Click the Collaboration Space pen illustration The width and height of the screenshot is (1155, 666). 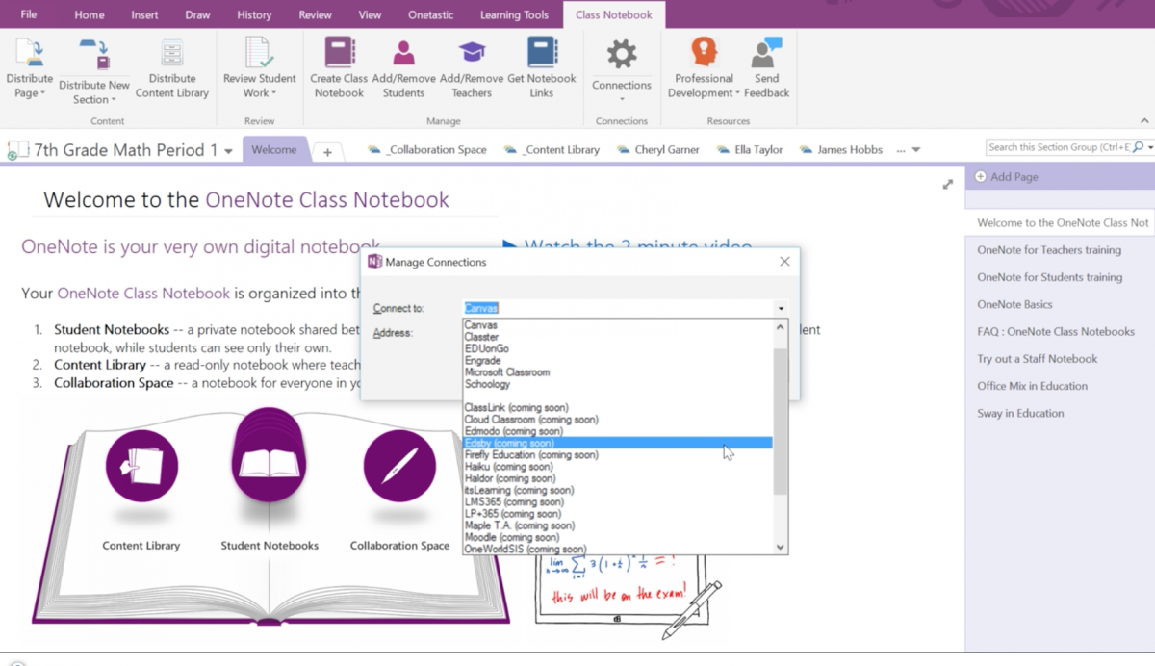(399, 466)
